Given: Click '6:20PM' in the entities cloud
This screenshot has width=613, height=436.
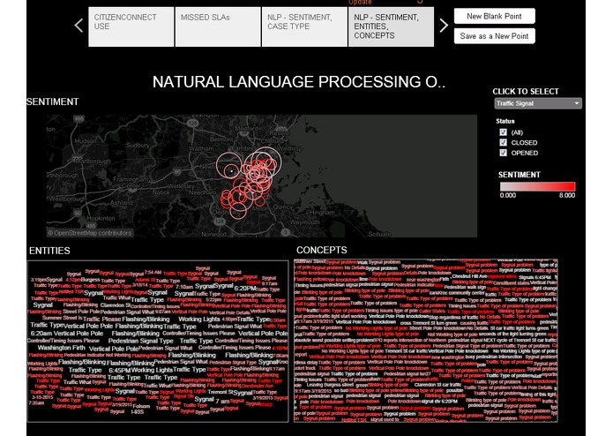Looking at the screenshot, I should coord(245,289).
